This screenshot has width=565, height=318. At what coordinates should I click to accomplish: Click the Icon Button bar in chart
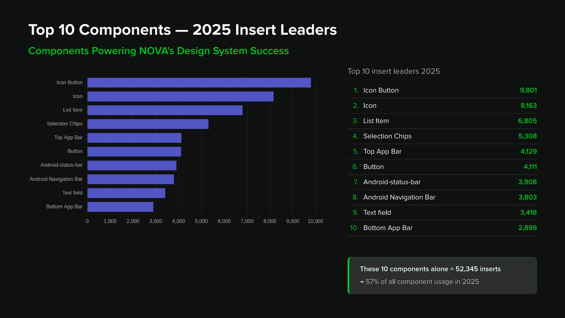199,83
